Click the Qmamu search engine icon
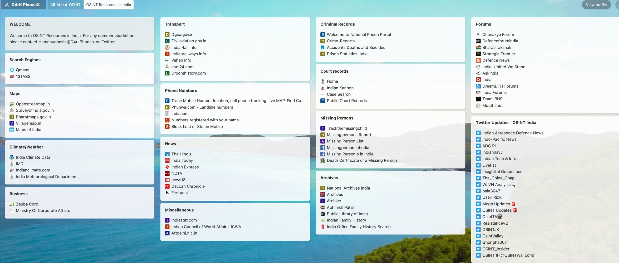This screenshot has height=263, width=619. point(12,70)
